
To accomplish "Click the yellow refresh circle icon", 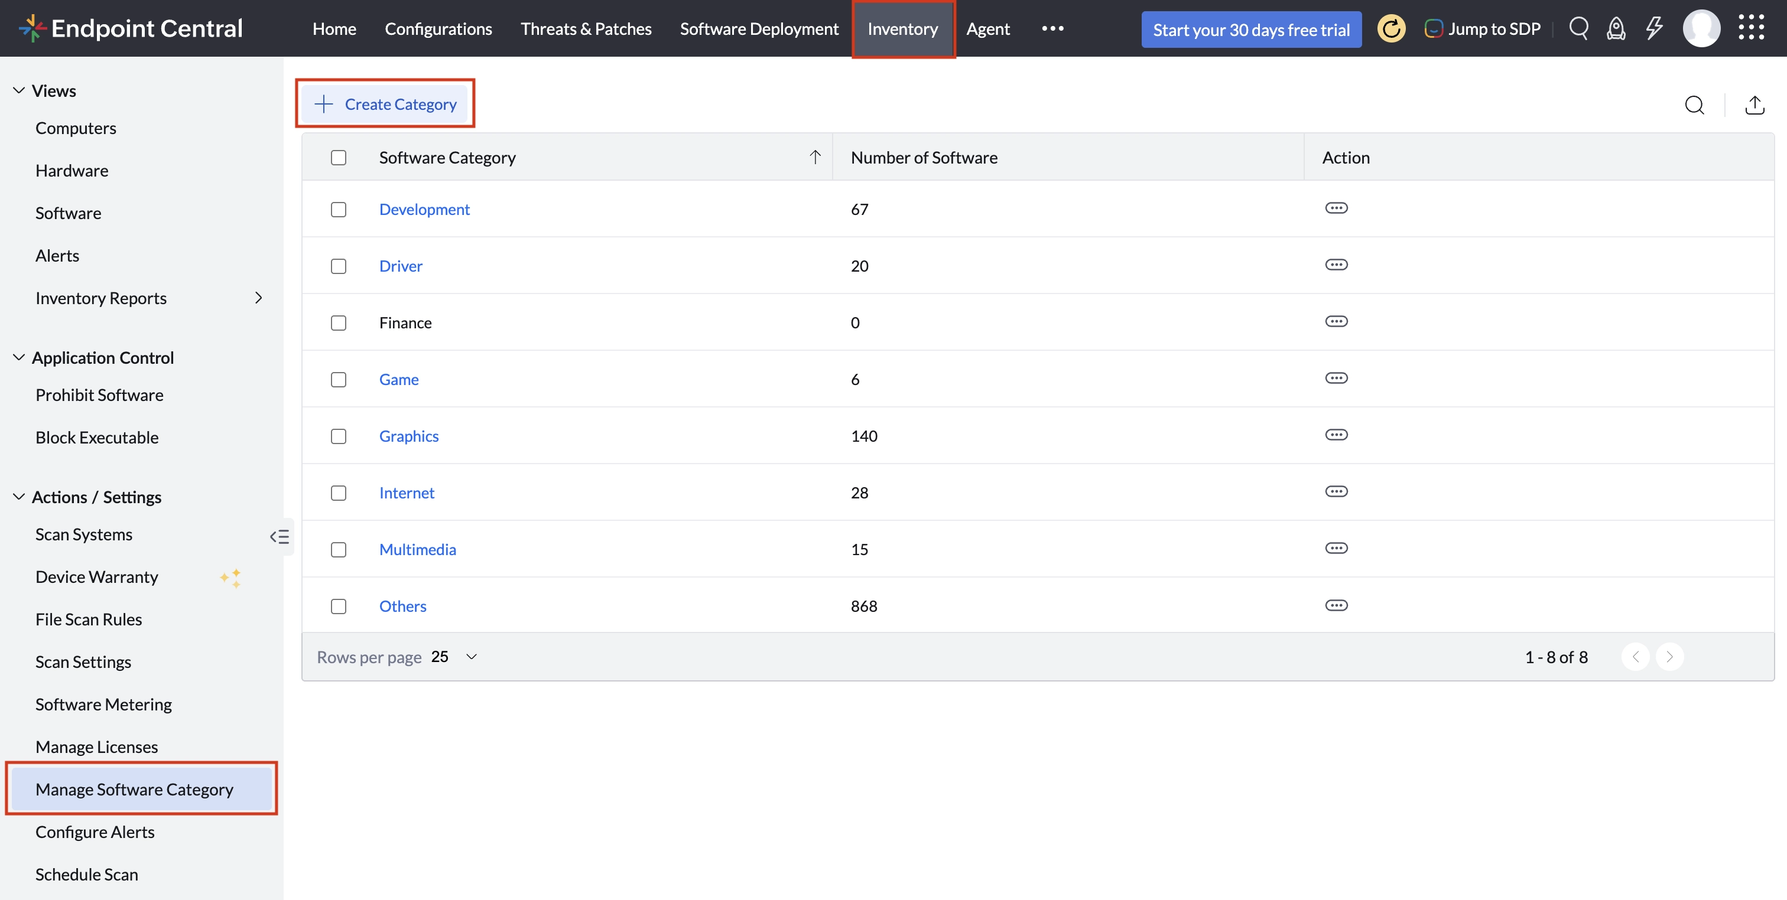I will [x=1391, y=28].
